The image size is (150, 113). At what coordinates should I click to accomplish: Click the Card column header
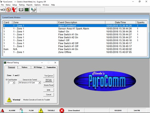pos(7,22)
